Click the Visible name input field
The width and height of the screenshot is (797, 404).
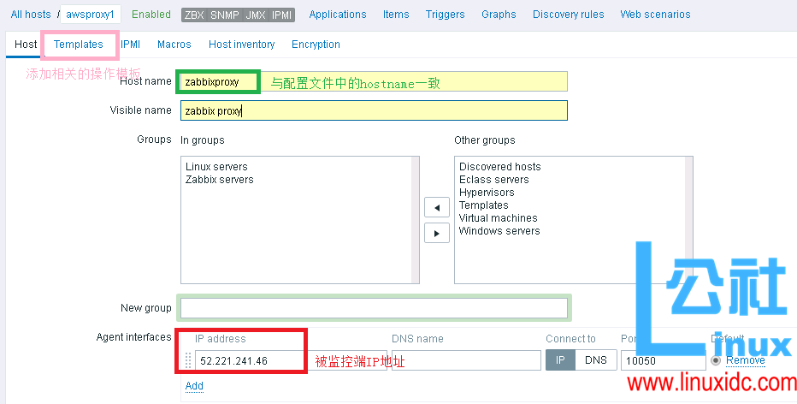(x=374, y=110)
